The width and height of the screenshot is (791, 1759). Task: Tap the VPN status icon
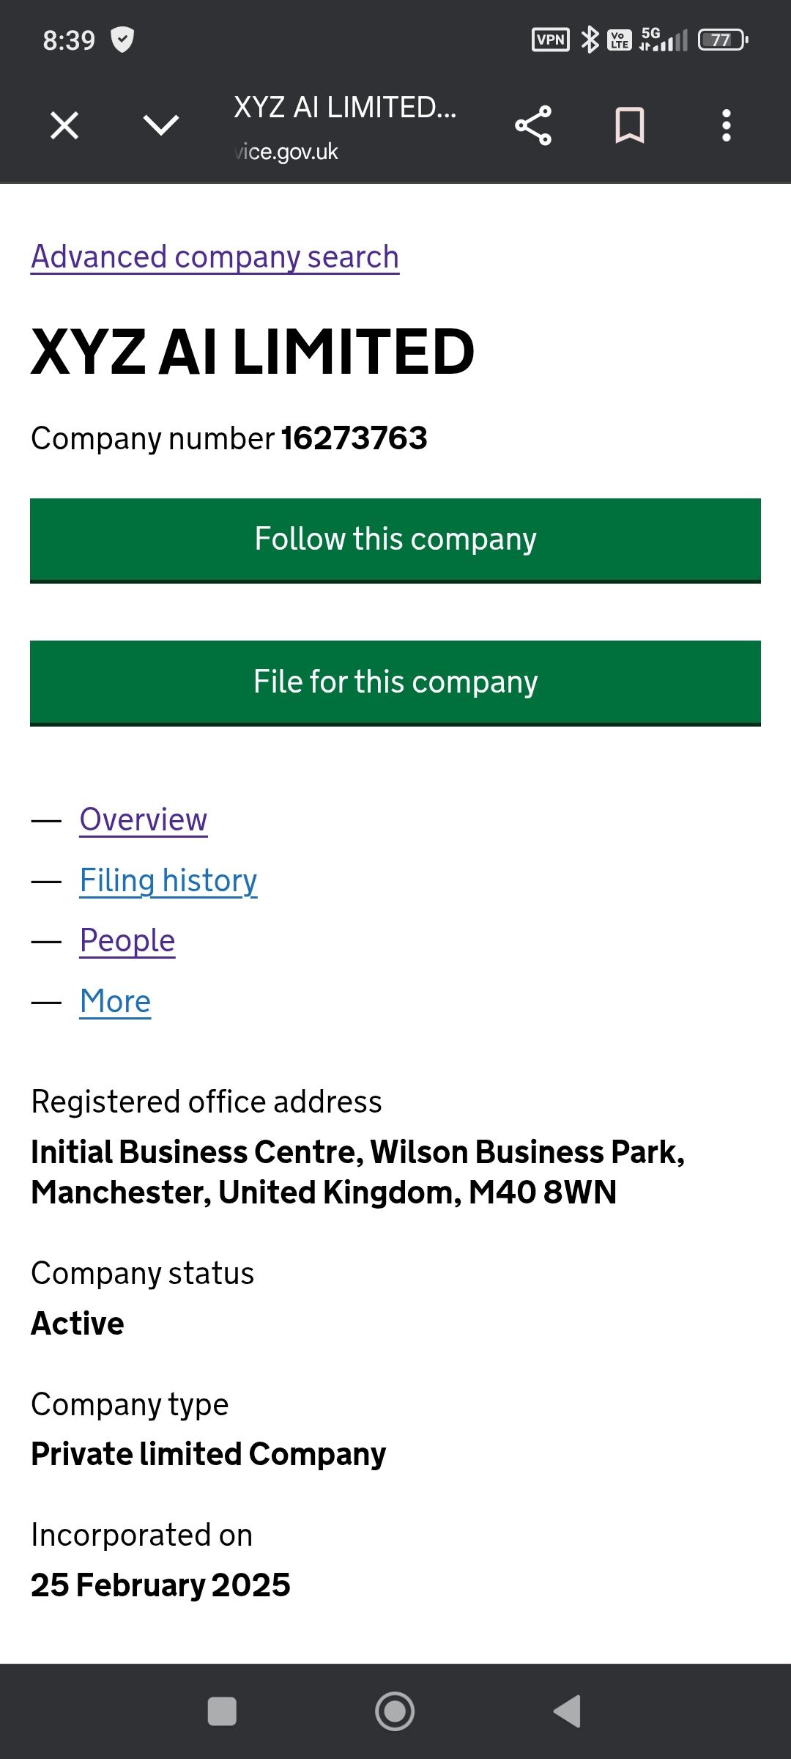550,40
